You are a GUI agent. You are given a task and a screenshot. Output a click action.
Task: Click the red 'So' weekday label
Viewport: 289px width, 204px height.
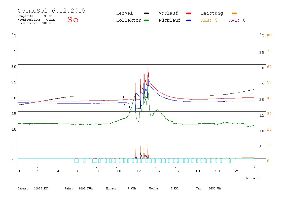pyautogui.click(x=73, y=20)
